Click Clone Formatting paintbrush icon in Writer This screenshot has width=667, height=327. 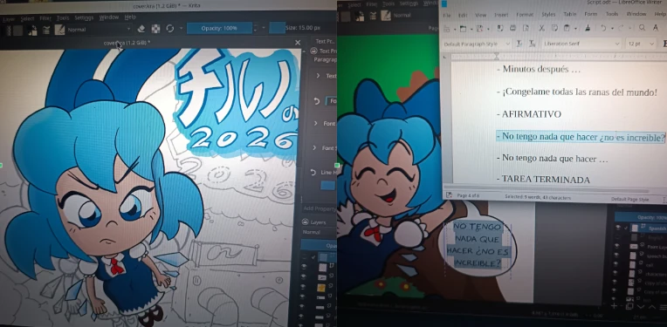point(588,28)
